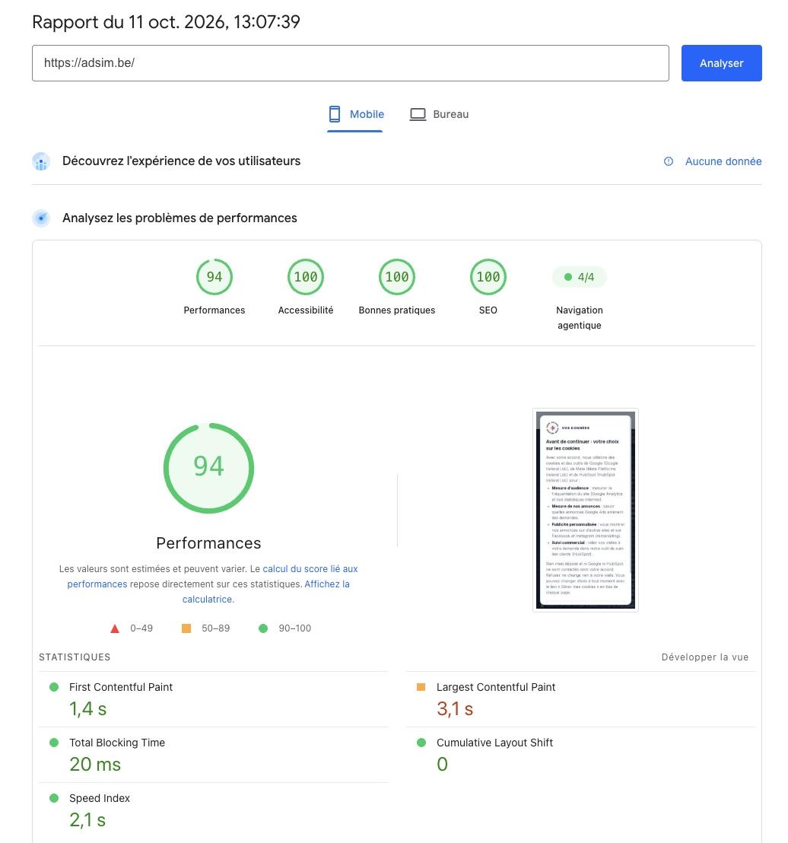Click the Cumulative Layout Shift value 0
Image resolution: width=788 pixels, height=843 pixels.
tap(443, 765)
